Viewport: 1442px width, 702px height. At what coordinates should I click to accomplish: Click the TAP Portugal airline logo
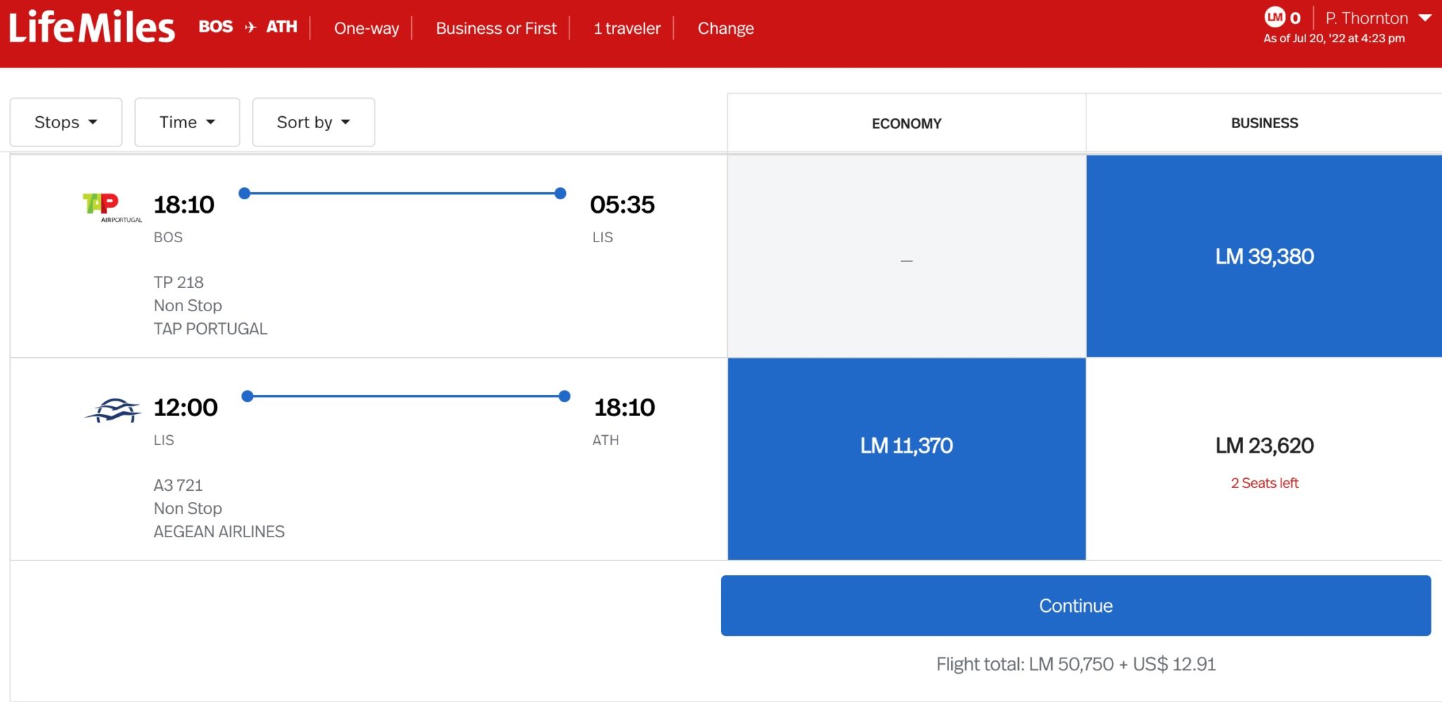point(113,208)
